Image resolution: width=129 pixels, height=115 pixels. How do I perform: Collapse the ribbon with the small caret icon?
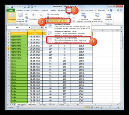pos(108,10)
